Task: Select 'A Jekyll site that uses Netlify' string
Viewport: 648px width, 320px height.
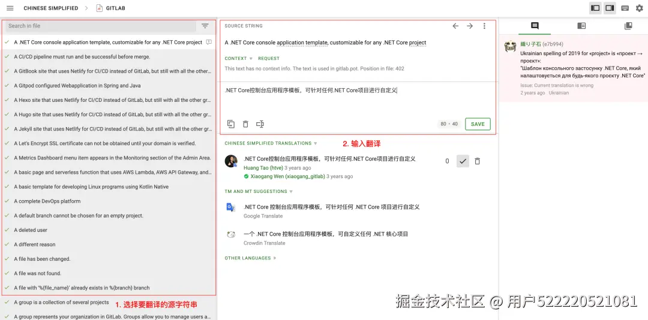Action: (108, 129)
